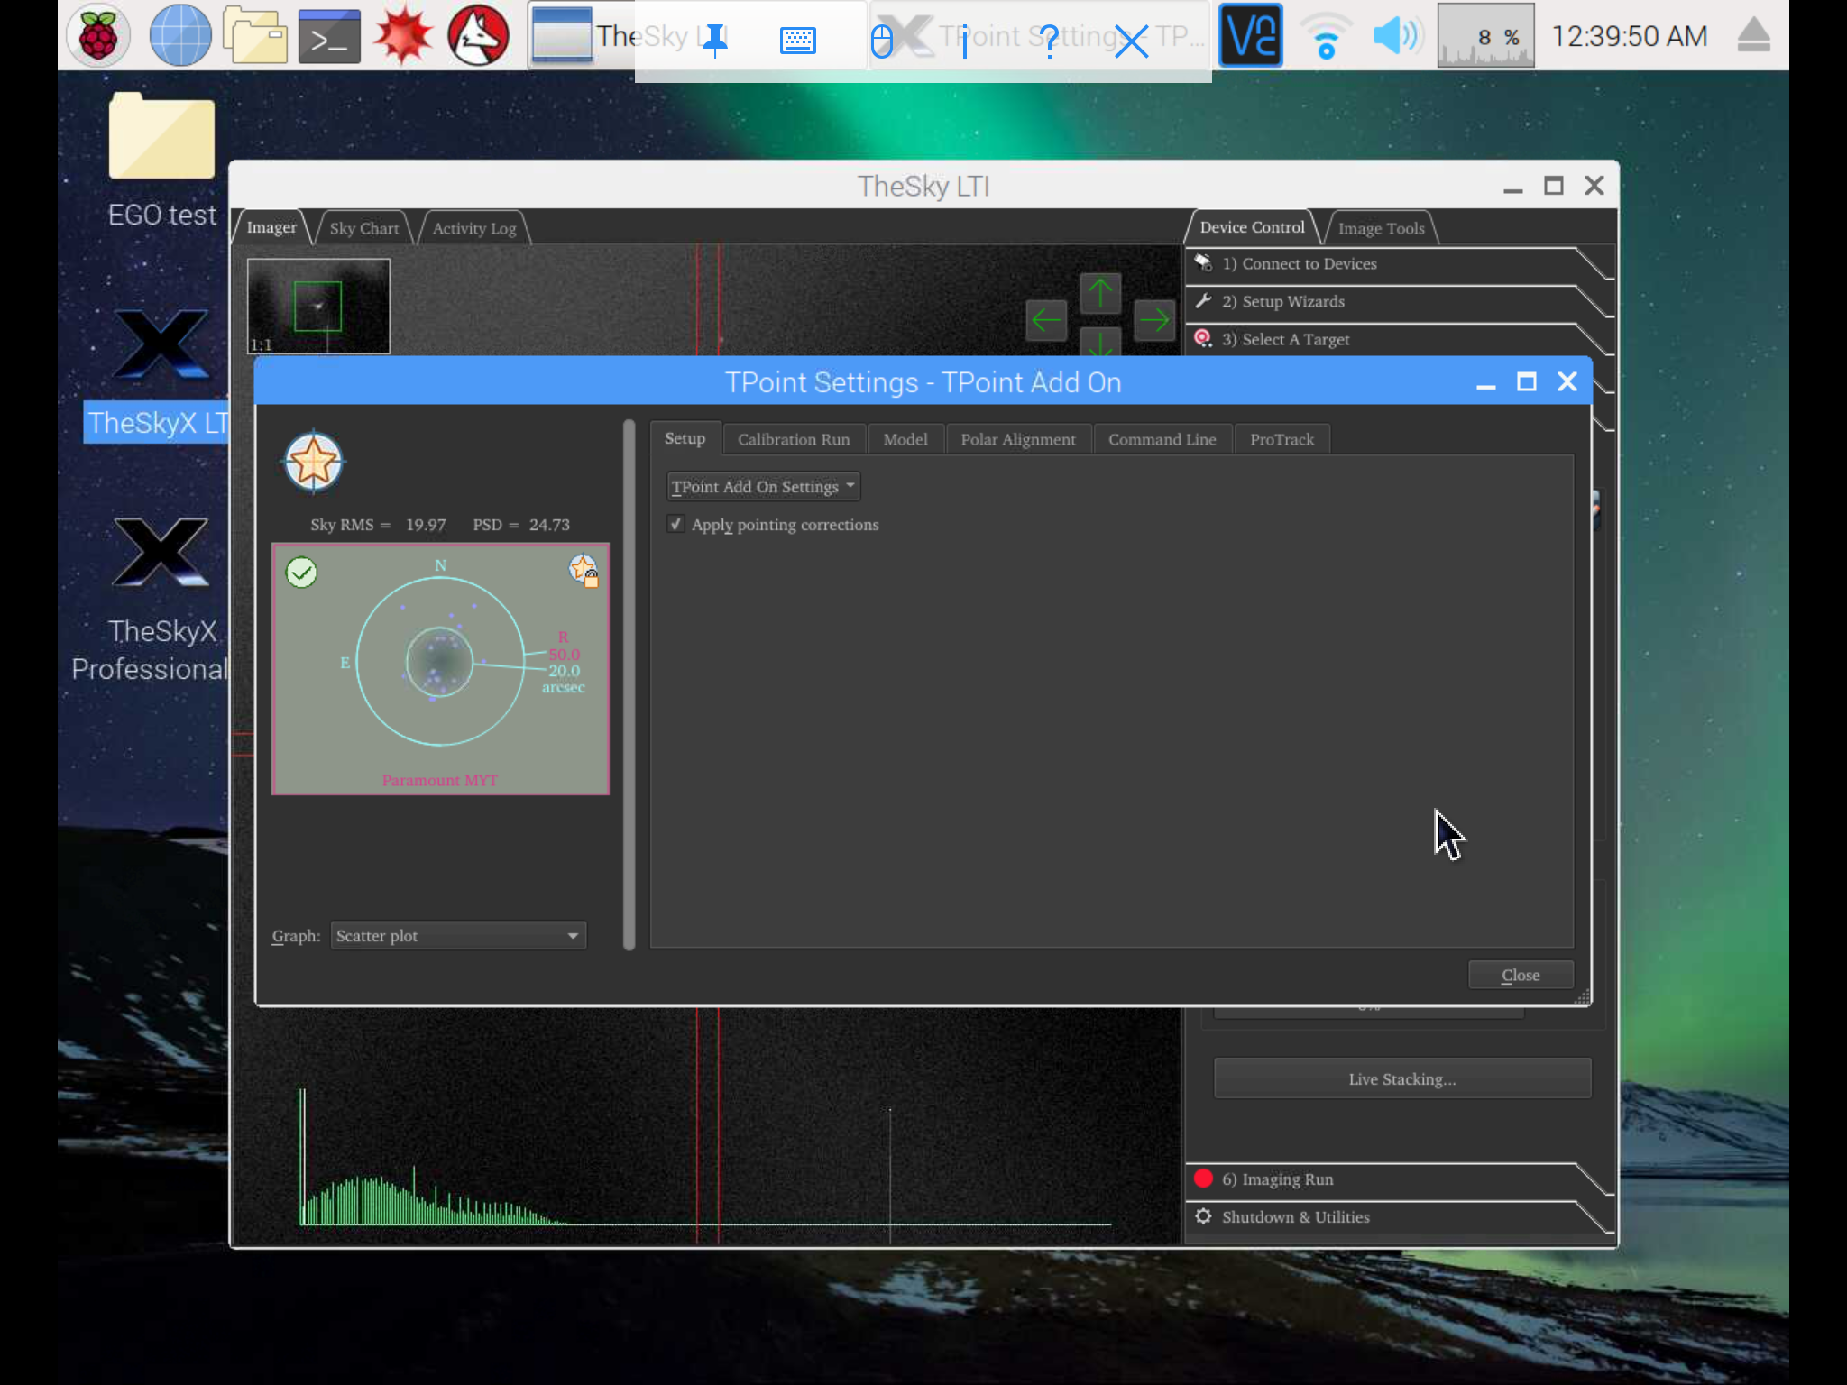Switch to the Setup tab

point(685,438)
